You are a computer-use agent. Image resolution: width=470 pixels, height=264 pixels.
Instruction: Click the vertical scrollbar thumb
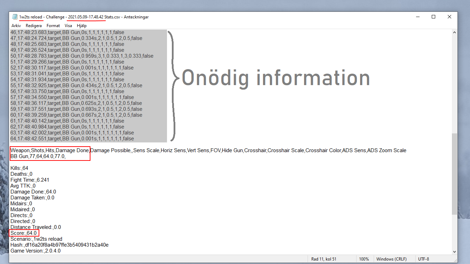pos(454,174)
